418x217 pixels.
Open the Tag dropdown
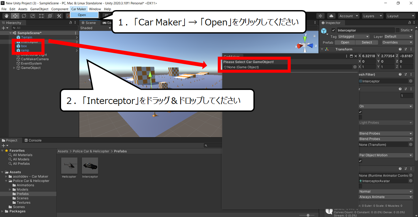pyautogui.click(x=353, y=36)
